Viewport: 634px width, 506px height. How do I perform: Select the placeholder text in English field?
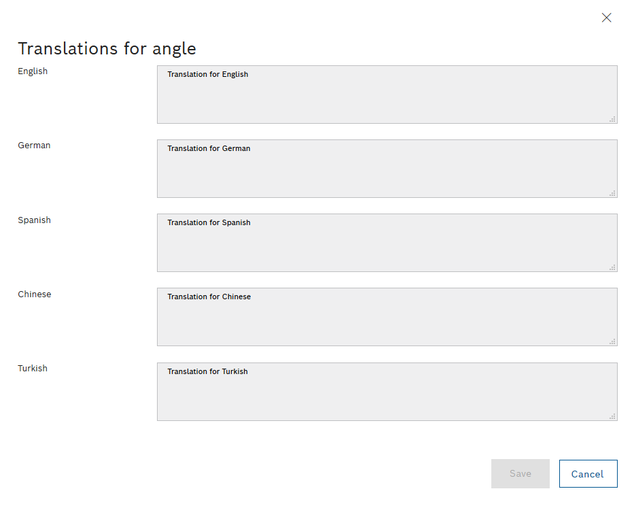[x=207, y=74]
